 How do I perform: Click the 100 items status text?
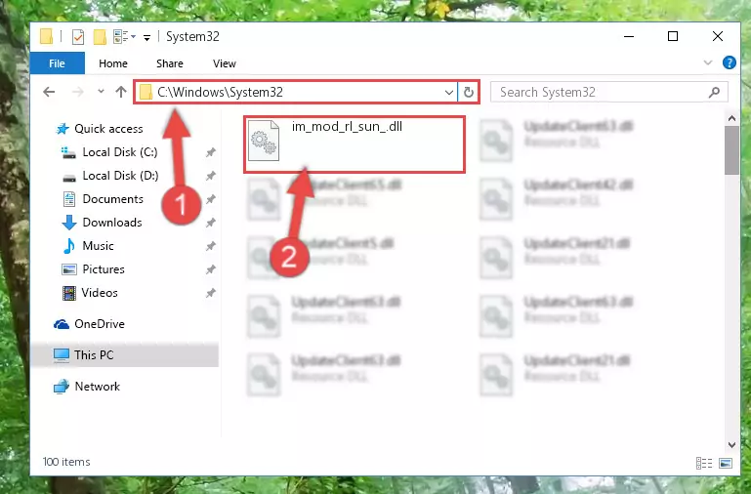tap(66, 462)
